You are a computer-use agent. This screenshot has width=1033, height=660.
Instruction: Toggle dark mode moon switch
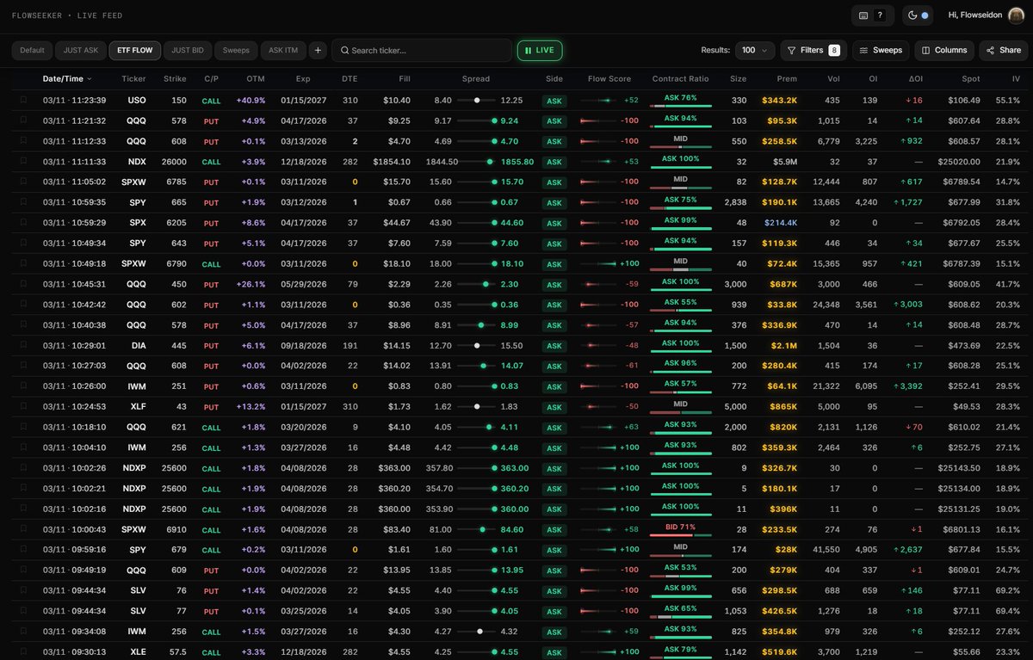(x=919, y=15)
